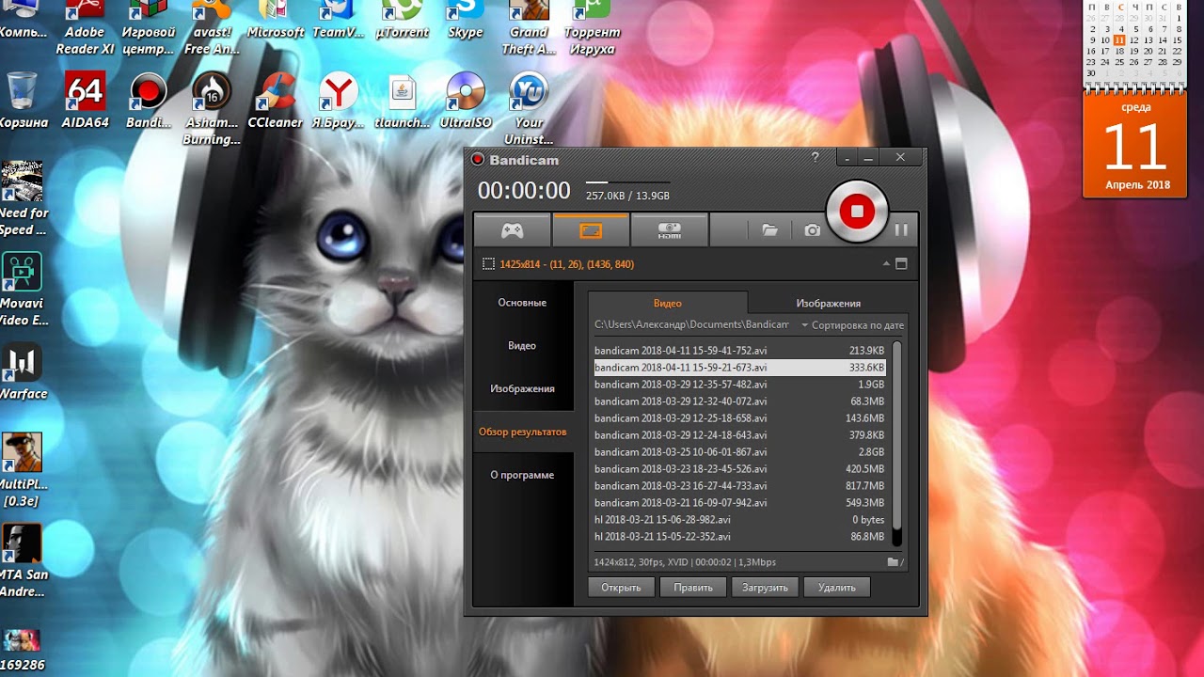Viewport: 1204px width, 677px height.
Task: Click the Microsoft desktop shortcut icon
Action: click(275, 19)
